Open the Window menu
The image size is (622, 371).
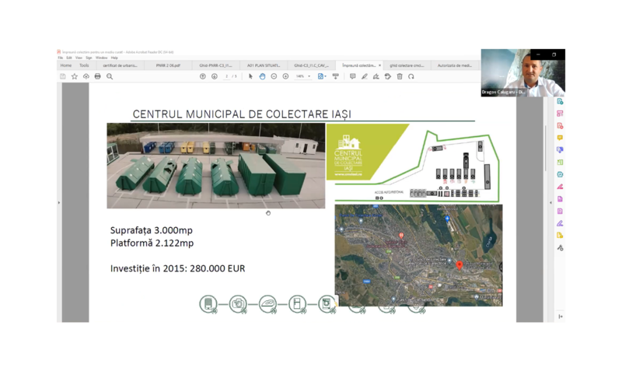point(102,58)
